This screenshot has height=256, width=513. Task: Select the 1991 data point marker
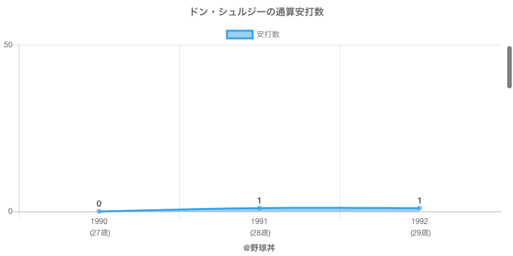(259, 209)
